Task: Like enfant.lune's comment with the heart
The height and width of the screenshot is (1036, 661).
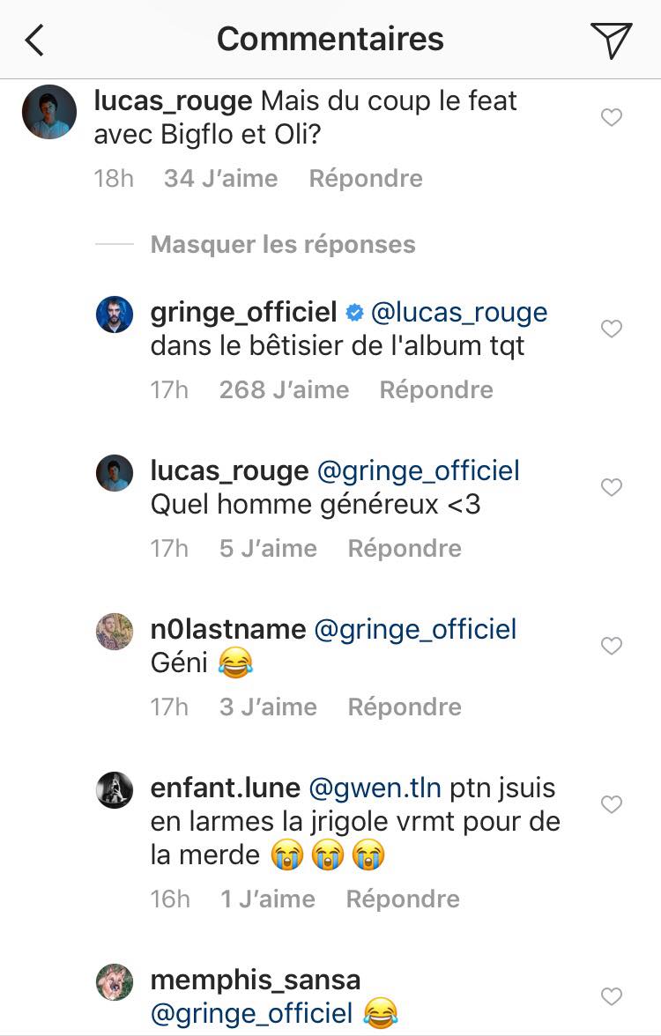Action: click(x=611, y=804)
